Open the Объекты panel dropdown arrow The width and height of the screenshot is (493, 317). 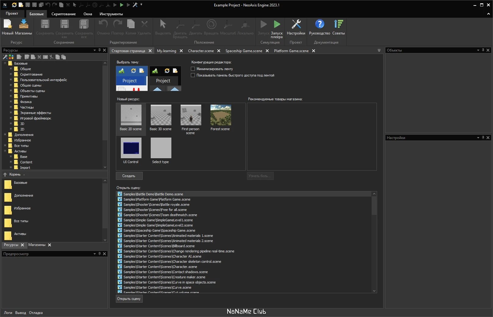coord(478,50)
